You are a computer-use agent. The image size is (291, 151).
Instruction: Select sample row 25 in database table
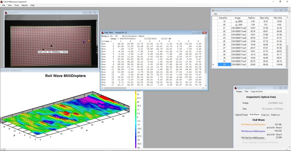224,41
